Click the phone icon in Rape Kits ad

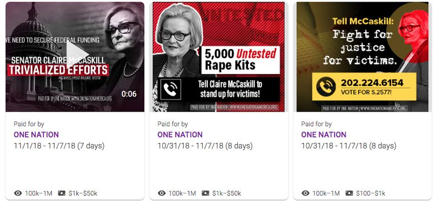(x=171, y=89)
